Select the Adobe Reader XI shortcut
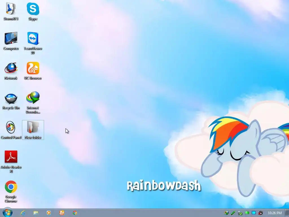289x217 pixels. pos(11,162)
